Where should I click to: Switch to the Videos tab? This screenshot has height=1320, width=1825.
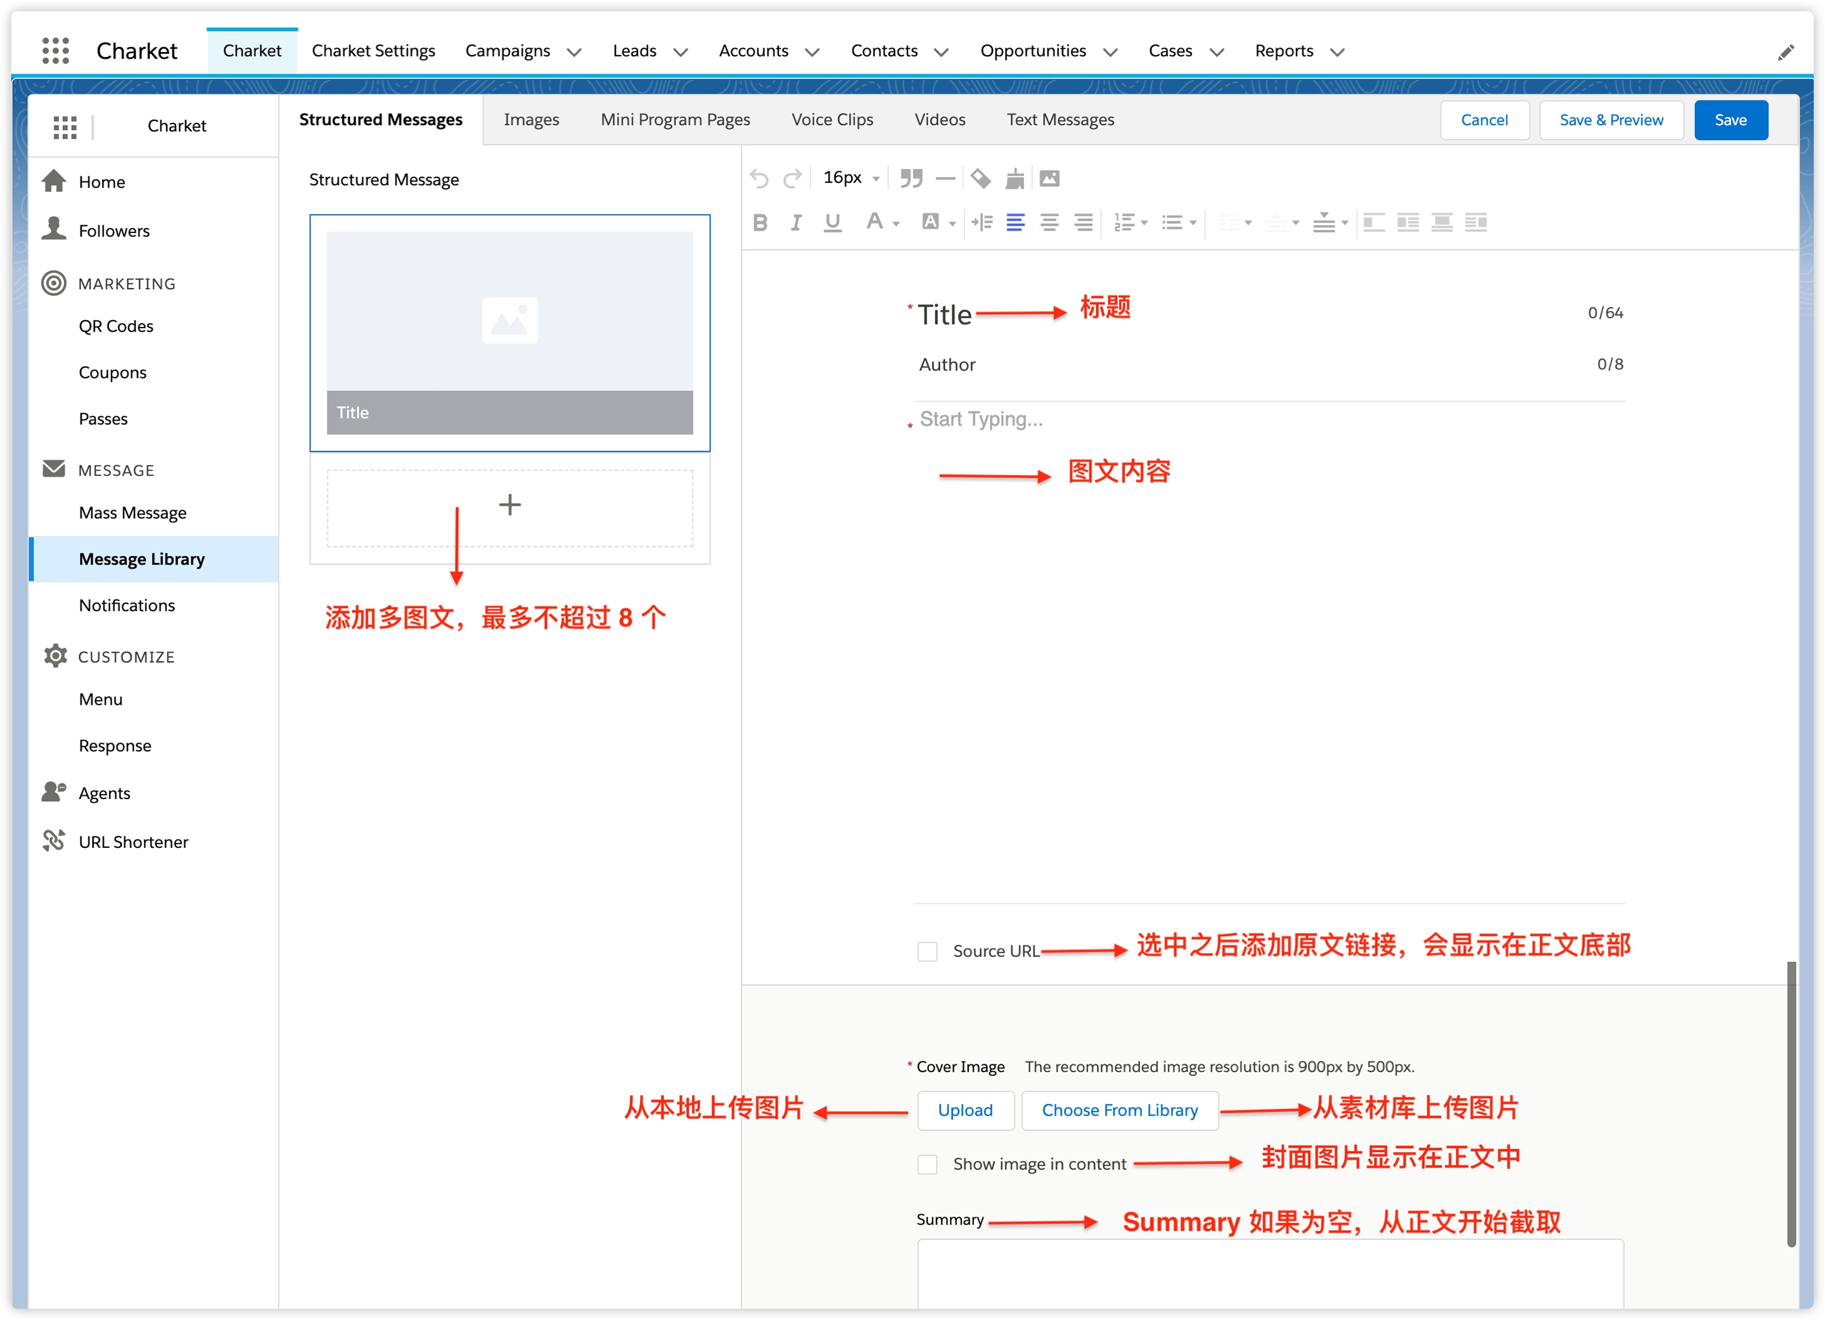click(939, 120)
